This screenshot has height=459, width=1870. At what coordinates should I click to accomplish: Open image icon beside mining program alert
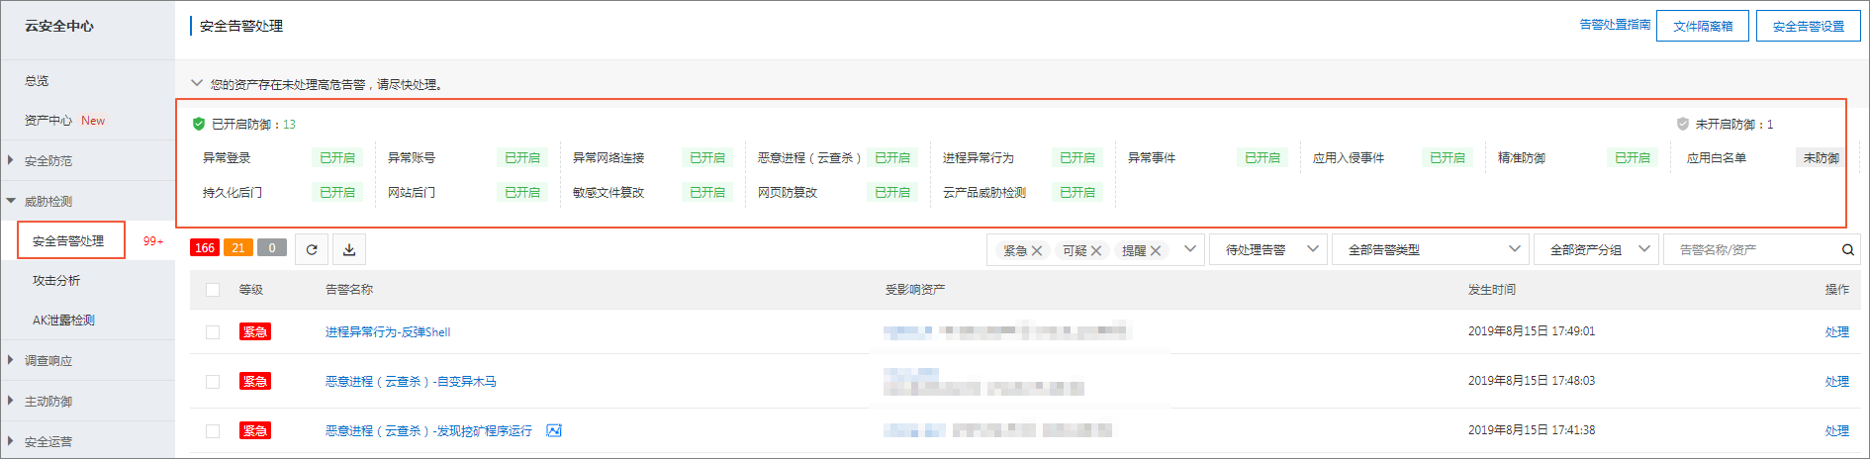click(554, 430)
